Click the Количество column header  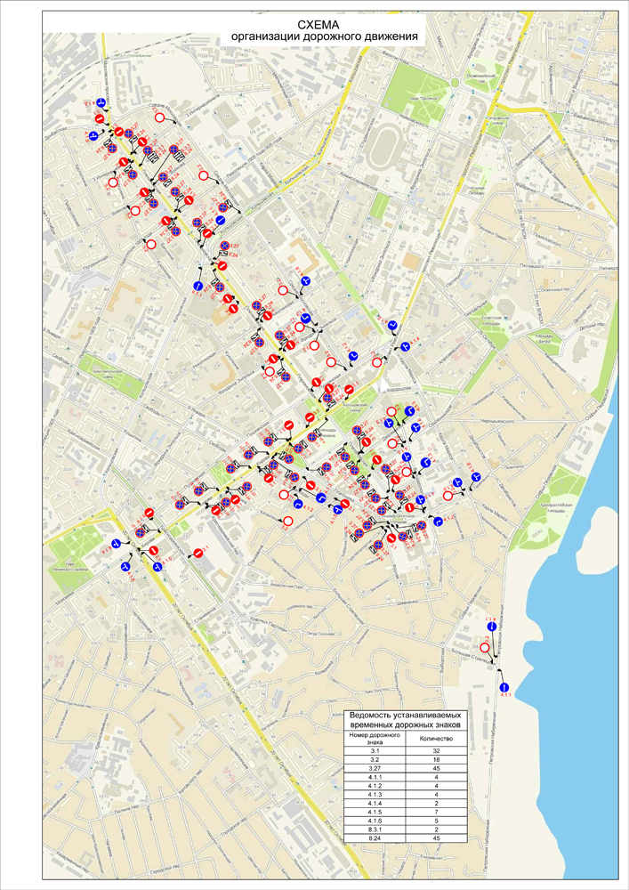[x=436, y=740]
